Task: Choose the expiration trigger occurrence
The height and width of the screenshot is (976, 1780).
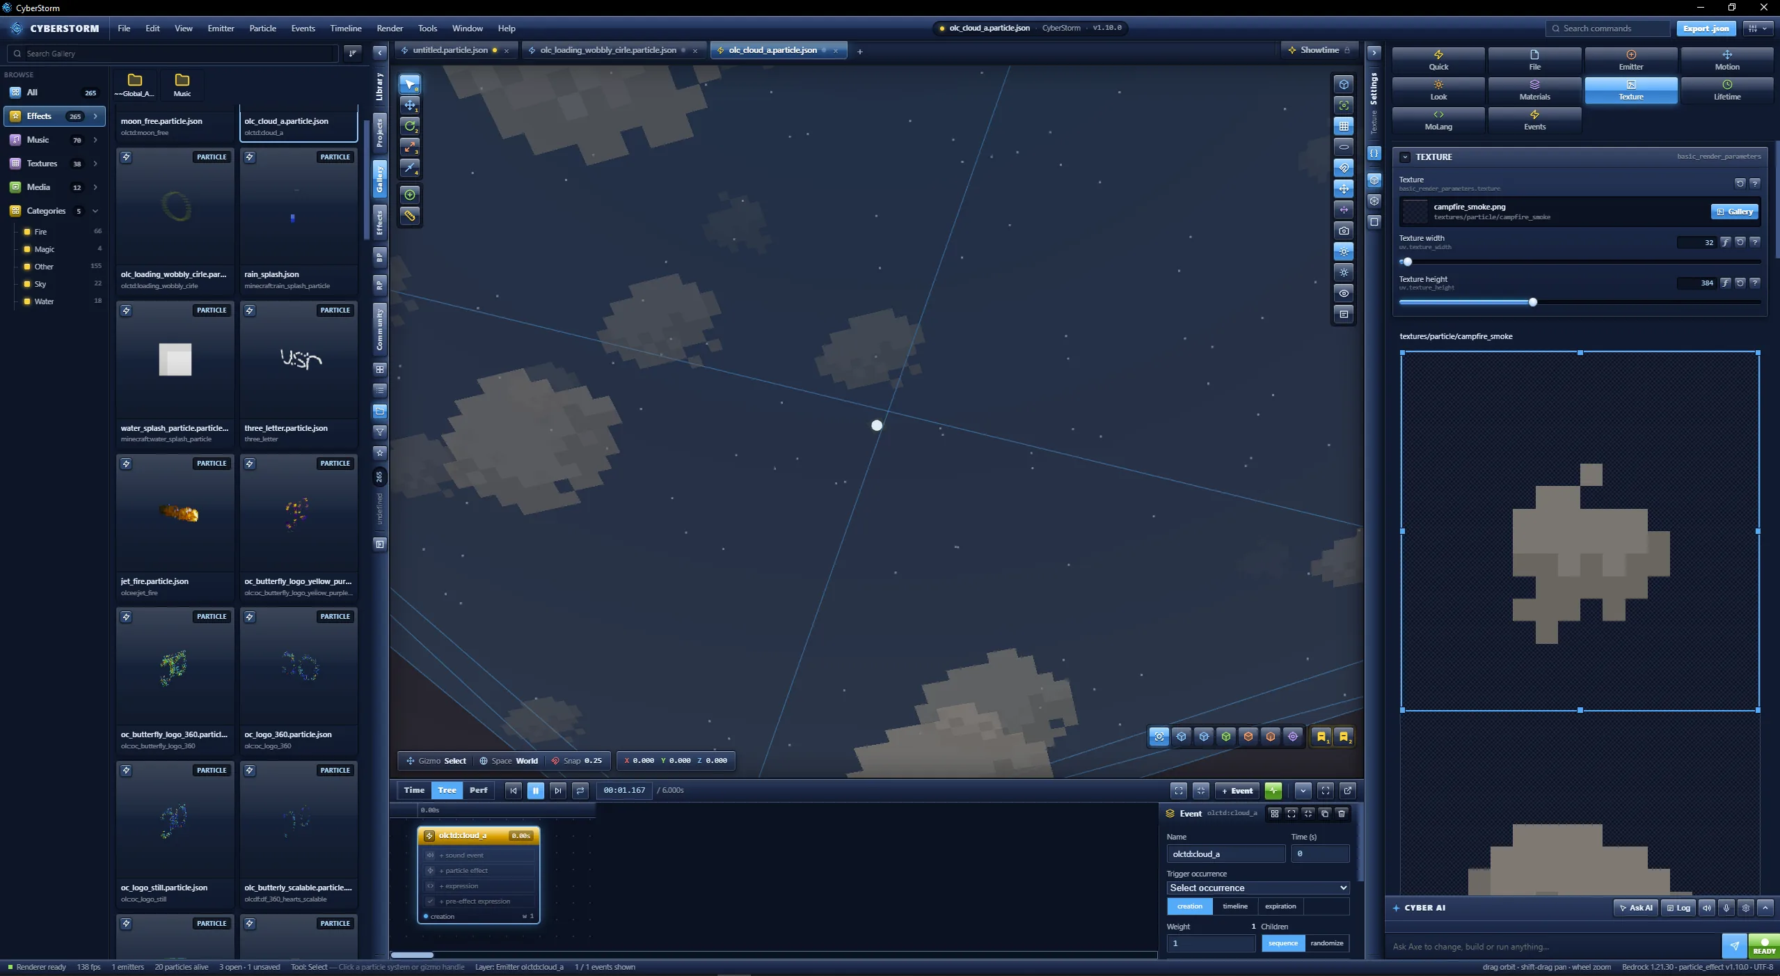Action: (x=1280, y=906)
